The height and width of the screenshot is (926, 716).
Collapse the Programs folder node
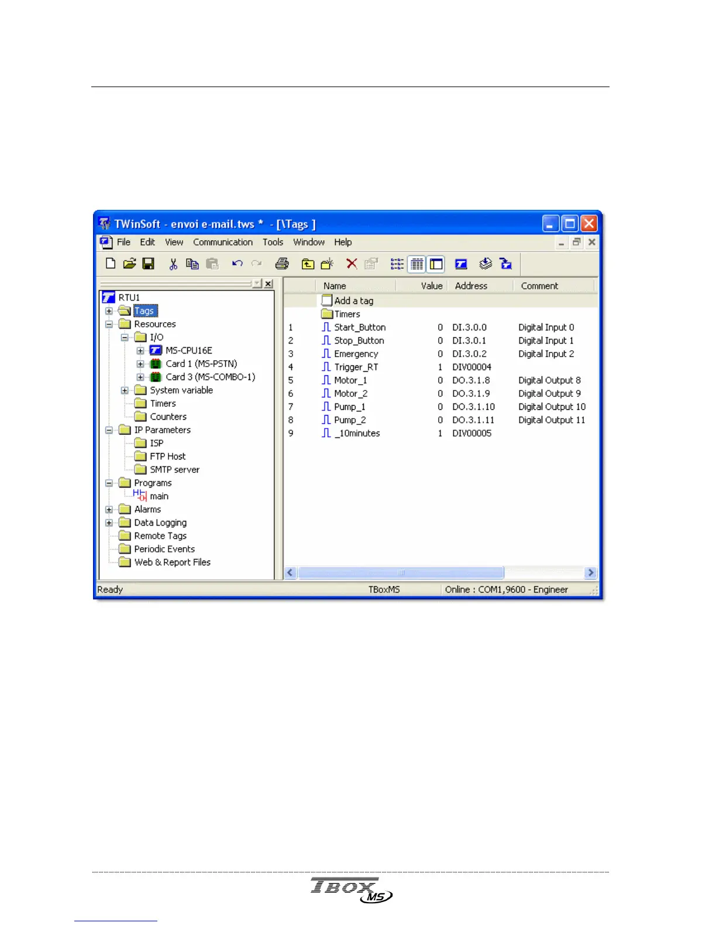point(109,483)
